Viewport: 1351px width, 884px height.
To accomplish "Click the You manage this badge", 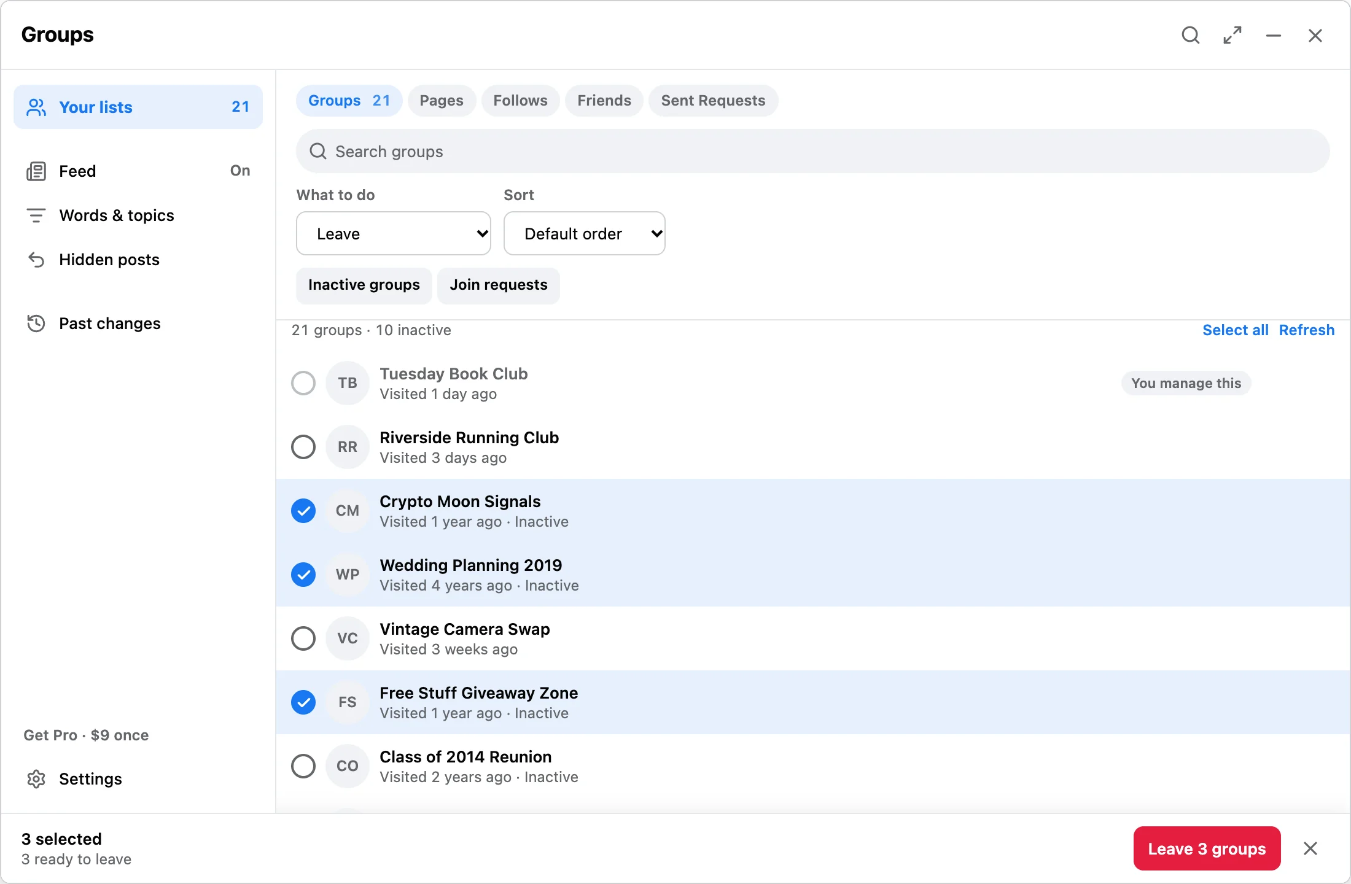I will (x=1186, y=383).
